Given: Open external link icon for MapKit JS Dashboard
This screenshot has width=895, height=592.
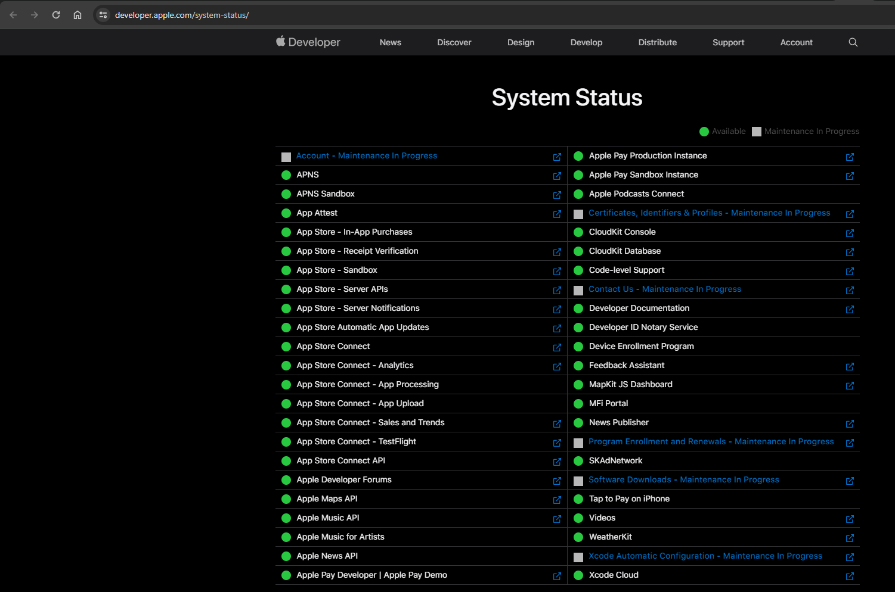Looking at the screenshot, I should 850,385.
